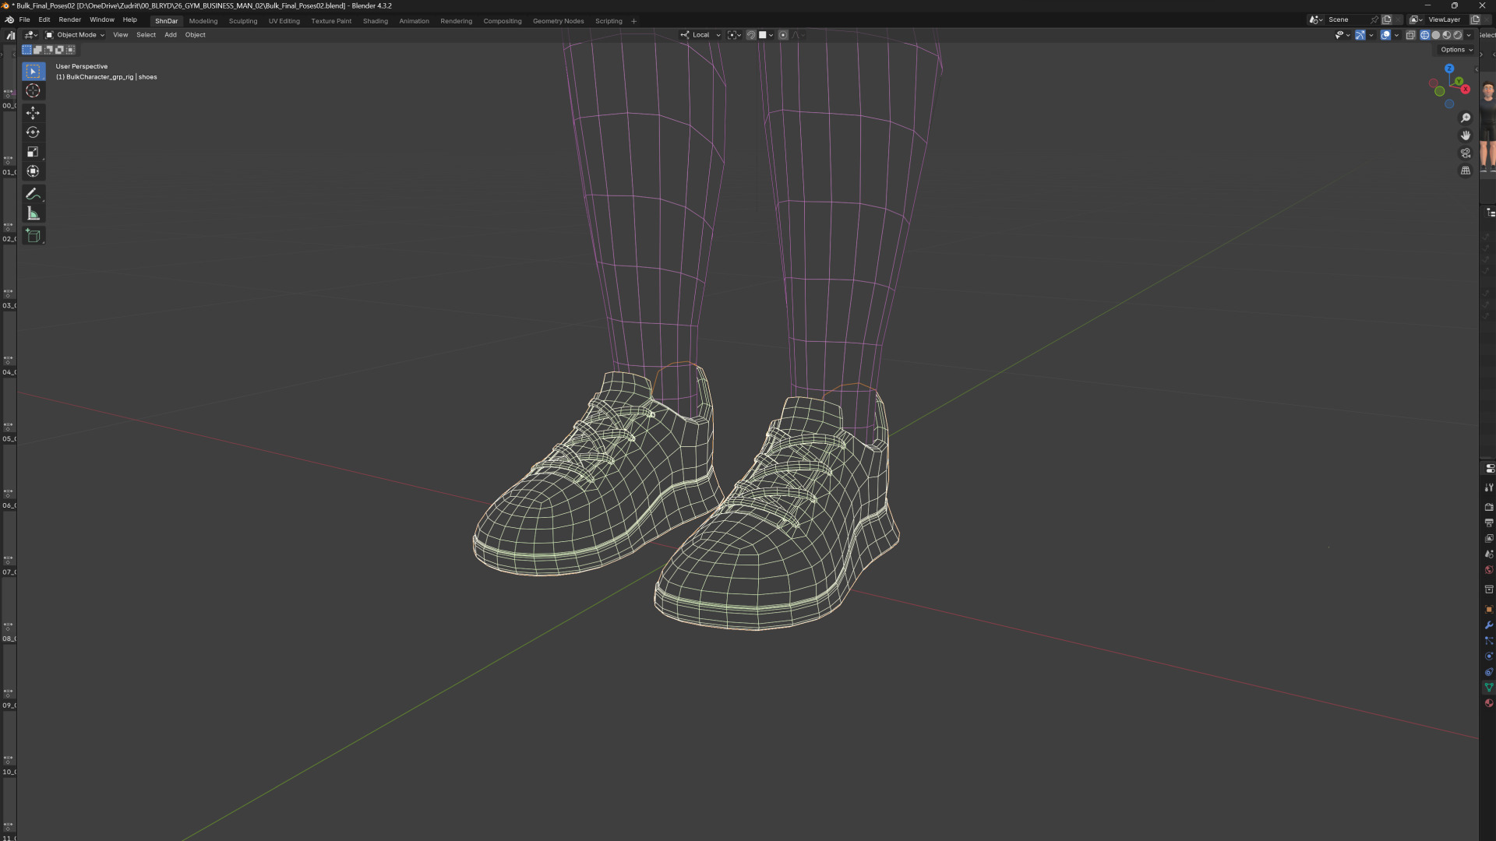Toggle snapping magnet
The width and height of the screenshot is (1496, 841).
pyautogui.click(x=751, y=35)
